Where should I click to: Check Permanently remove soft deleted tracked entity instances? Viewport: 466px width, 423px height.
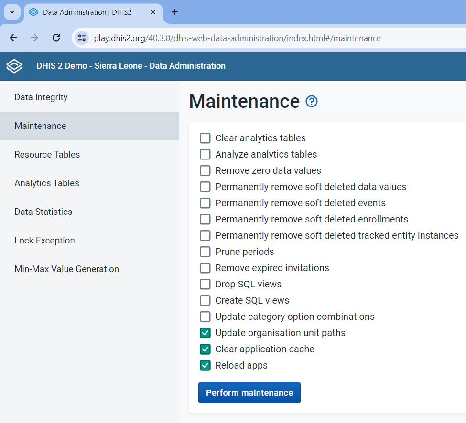(x=205, y=235)
